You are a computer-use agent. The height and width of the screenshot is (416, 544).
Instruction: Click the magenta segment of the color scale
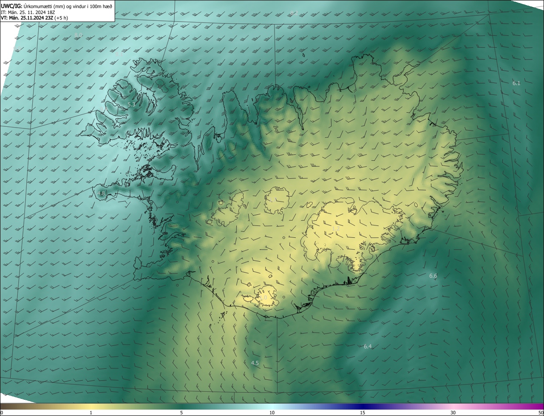(x=527, y=407)
